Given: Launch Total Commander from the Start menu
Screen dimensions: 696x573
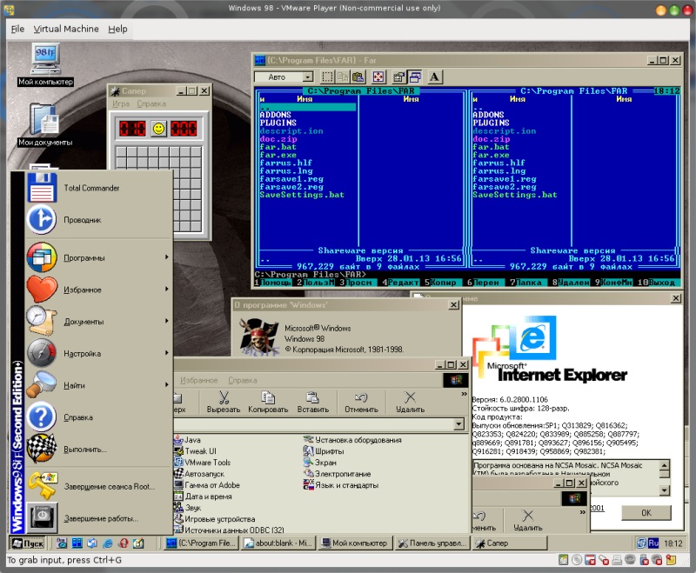Looking at the screenshot, I should [x=98, y=188].
